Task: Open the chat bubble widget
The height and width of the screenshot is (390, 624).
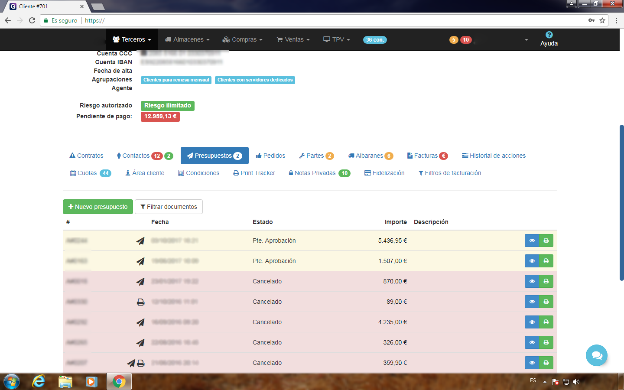Action: coord(596,355)
